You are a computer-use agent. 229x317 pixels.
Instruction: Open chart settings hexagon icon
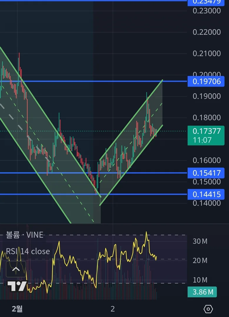point(208,309)
